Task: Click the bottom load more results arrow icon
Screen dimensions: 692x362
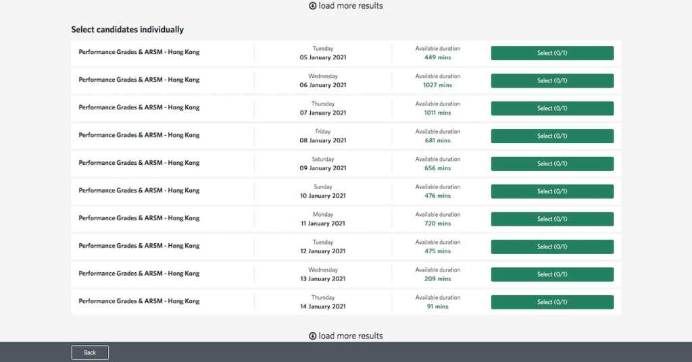Action: [x=313, y=336]
